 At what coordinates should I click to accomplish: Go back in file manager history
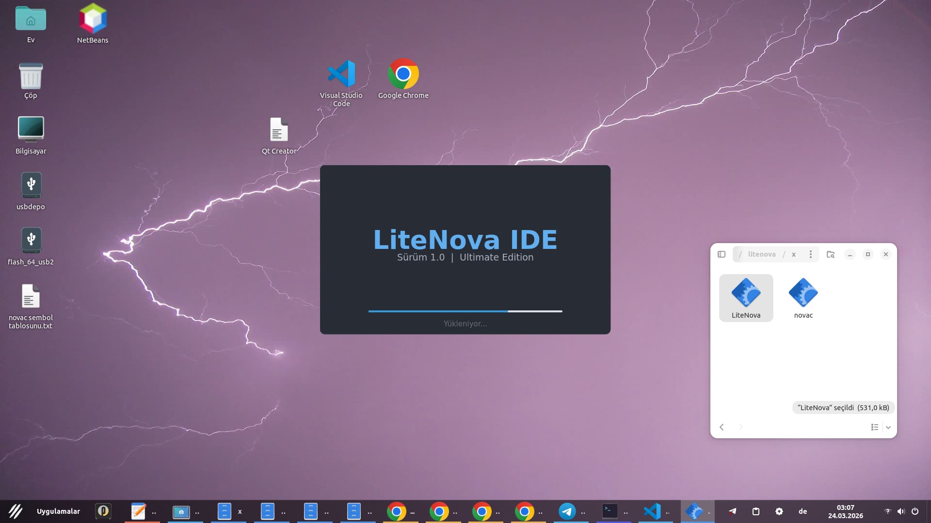point(722,427)
